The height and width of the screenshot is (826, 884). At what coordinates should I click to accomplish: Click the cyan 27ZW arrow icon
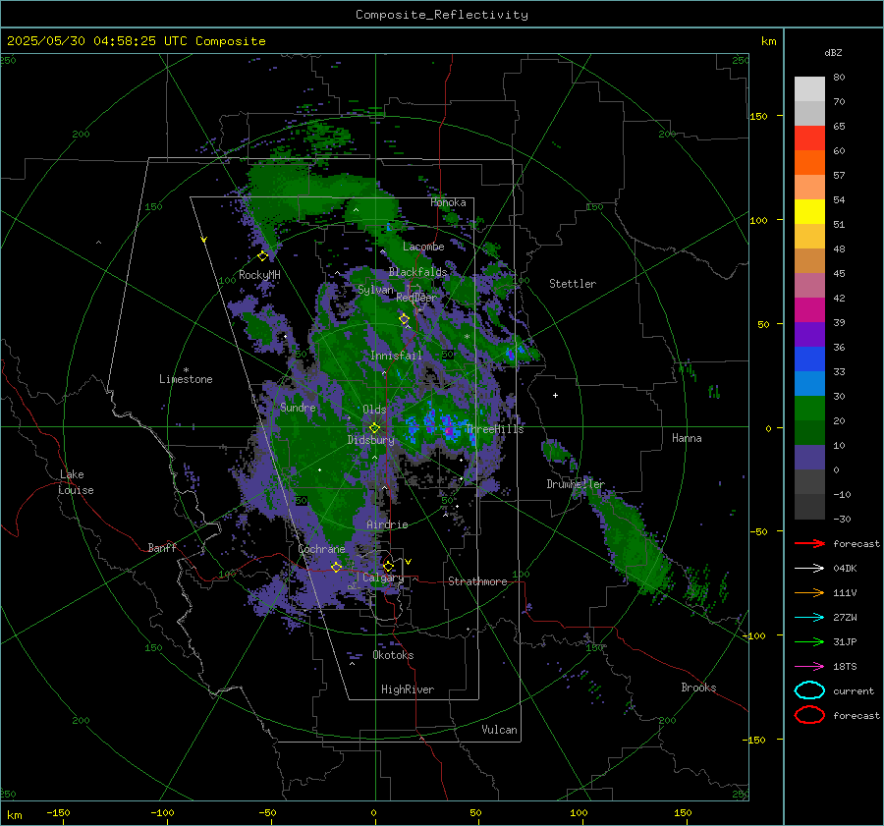pos(809,618)
